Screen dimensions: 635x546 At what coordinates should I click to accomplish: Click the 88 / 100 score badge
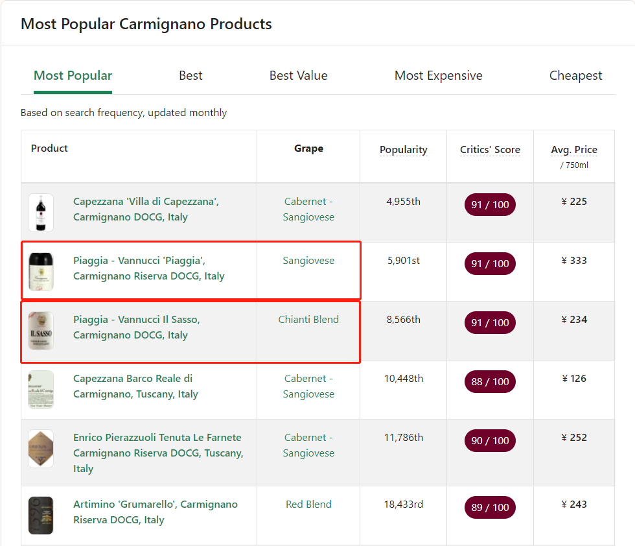tap(490, 382)
